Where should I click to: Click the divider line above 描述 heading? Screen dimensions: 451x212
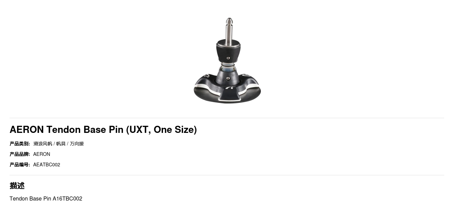[x=227, y=175]
